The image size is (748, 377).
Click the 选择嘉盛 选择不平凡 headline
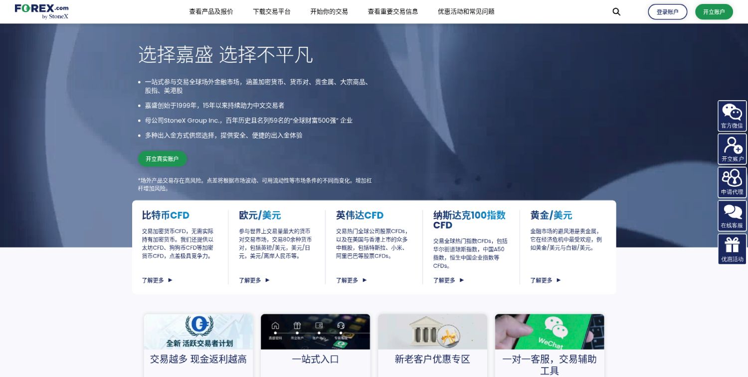225,54
